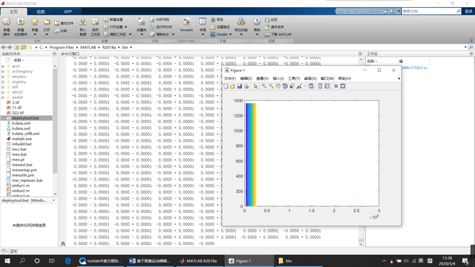
Task: Open Figure 1's 查看(V) menu
Action: click(262, 79)
